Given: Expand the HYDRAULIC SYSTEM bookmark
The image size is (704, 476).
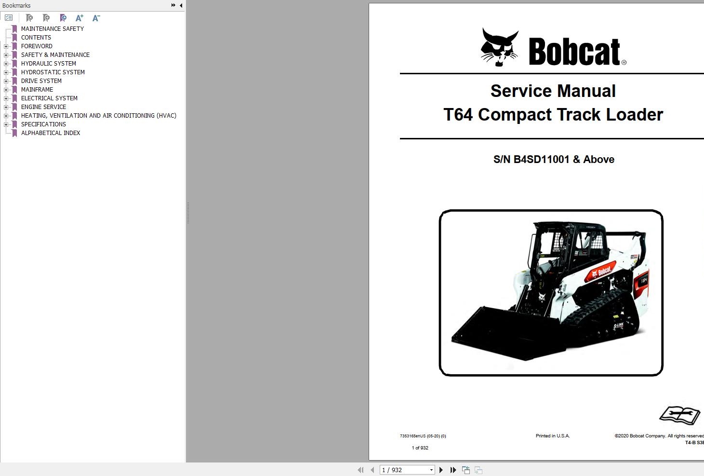Looking at the screenshot, I should point(6,64).
